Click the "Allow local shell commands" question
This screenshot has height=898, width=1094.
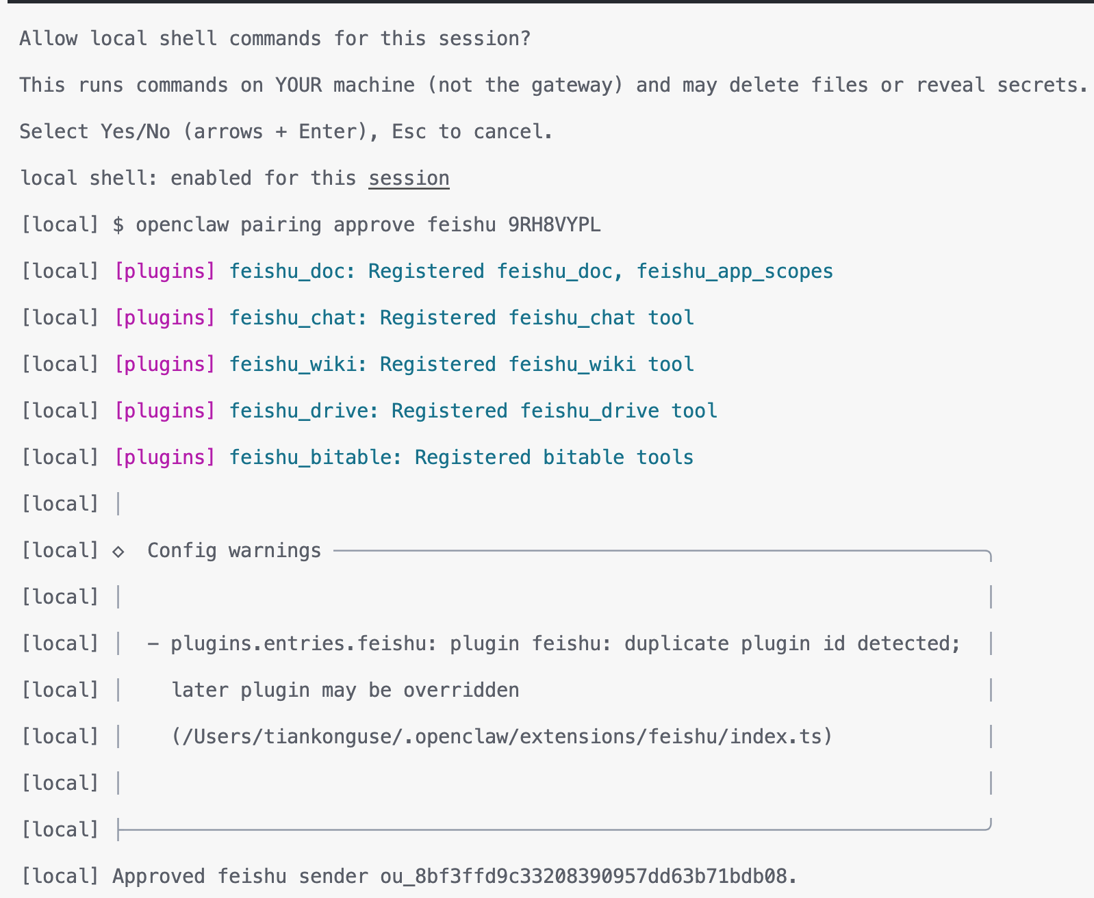275,39
